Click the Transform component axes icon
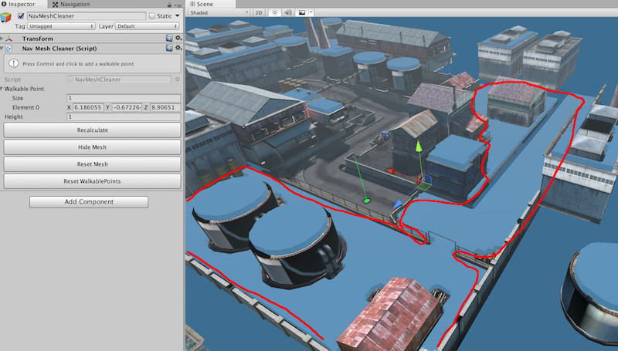 [x=8, y=39]
